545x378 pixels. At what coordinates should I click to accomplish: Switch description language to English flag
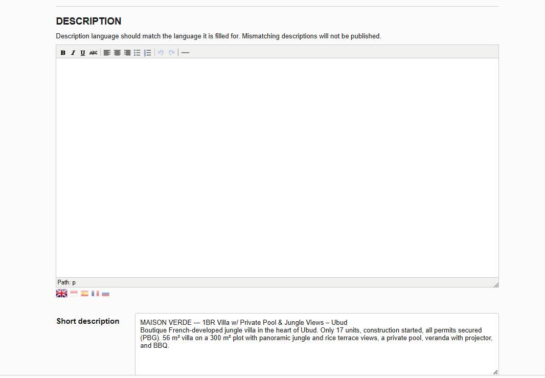click(61, 294)
